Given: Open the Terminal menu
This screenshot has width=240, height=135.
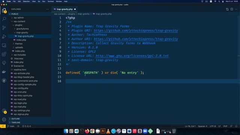Looking at the screenshot, I should tap(51, 1).
